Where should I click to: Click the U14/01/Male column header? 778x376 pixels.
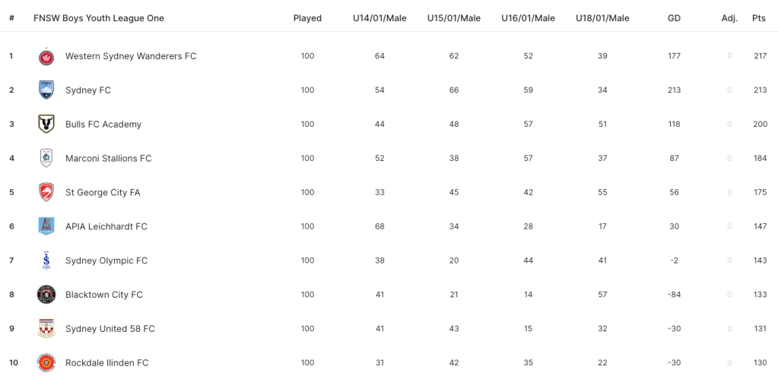coord(379,18)
